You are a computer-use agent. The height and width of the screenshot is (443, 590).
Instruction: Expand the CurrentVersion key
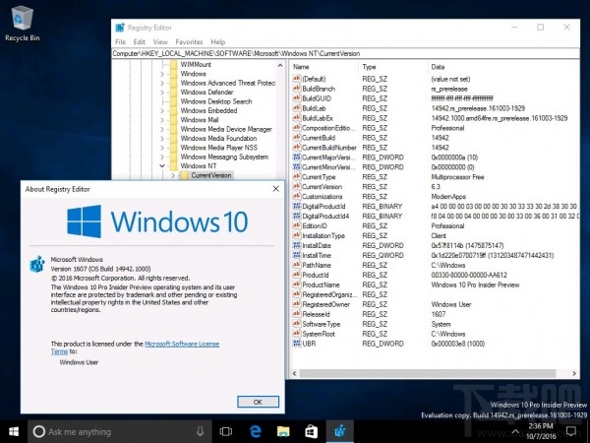(173, 175)
